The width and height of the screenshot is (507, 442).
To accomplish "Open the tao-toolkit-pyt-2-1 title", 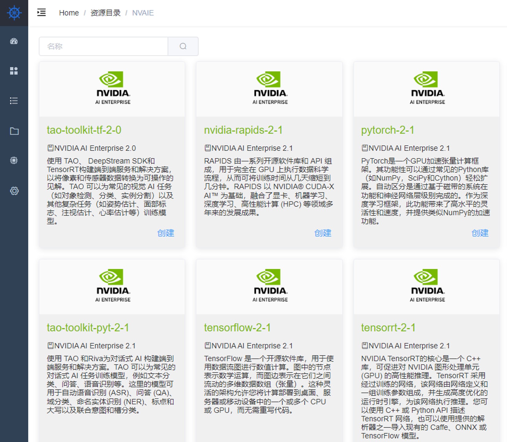I will [x=88, y=328].
